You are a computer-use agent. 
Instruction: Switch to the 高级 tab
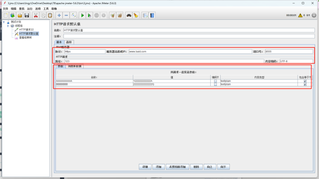(x=69, y=42)
